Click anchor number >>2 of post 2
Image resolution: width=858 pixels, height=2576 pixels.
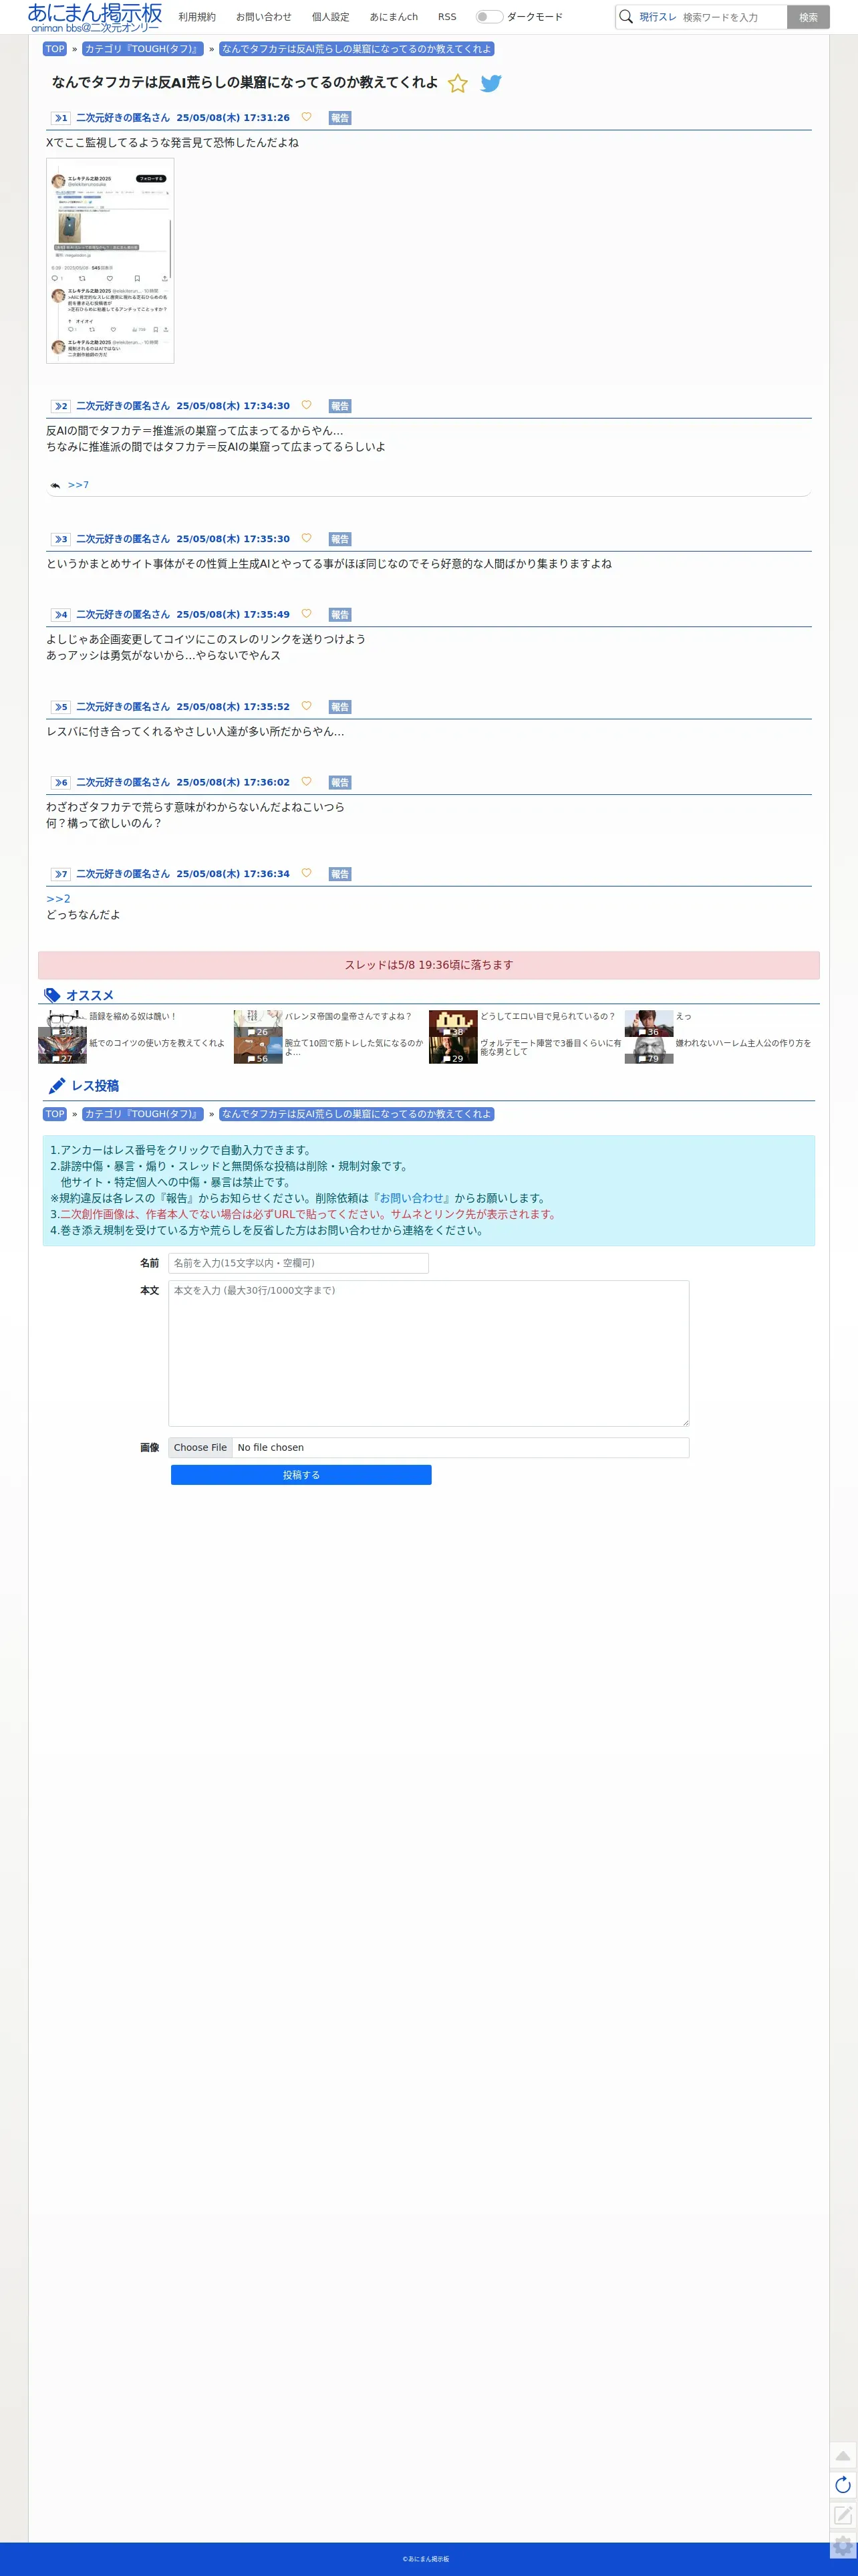61,406
